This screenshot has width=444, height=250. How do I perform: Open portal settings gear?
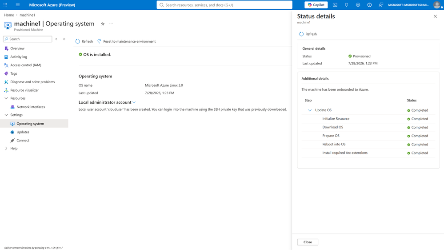(x=358, y=5)
